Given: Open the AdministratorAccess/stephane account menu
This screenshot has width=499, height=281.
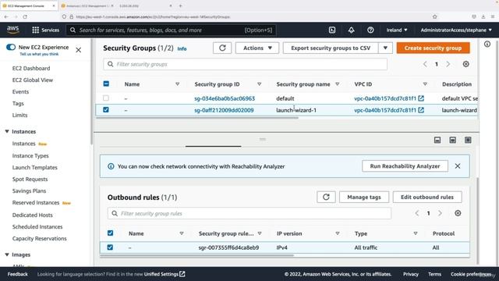Looking at the screenshot, I should [456, 30].
